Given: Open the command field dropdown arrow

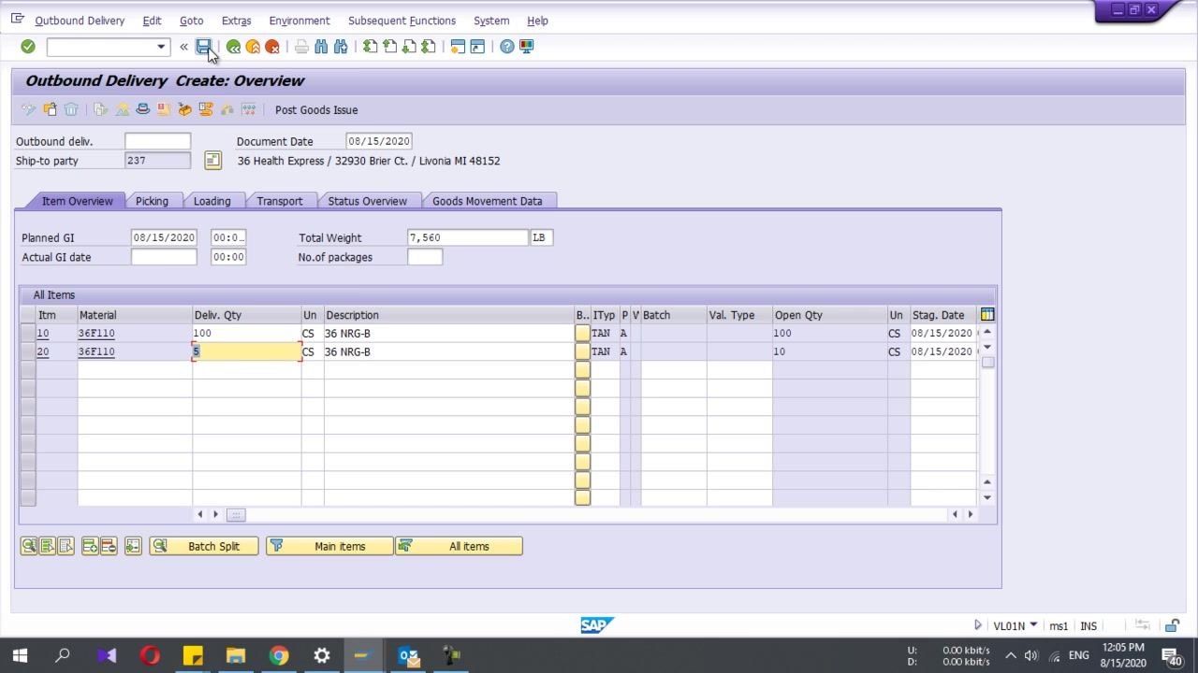Looking at the screenshot, I should click(x=161, y=47).
